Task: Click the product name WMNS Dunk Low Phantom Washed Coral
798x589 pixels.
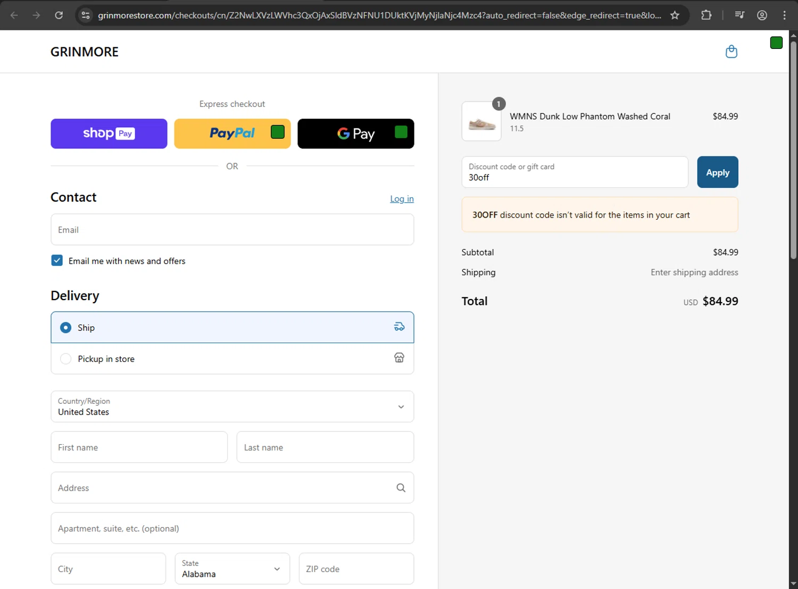Action: point(590,116)
